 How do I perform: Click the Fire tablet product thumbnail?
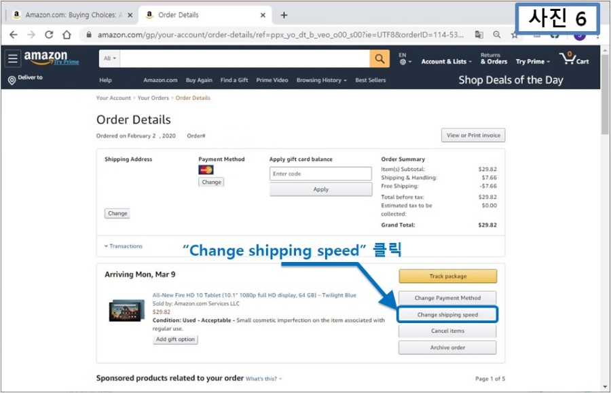point(127,310)
